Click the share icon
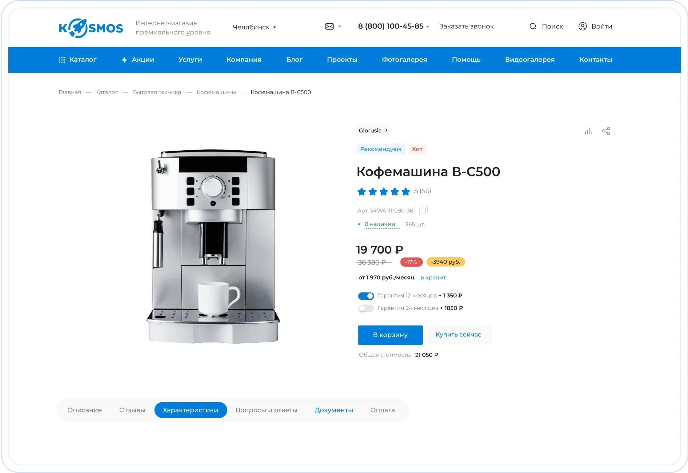This screenshot has height=473, width=688. click(606, 131)
